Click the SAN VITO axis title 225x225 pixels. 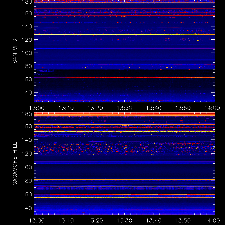tap(15, 51)
